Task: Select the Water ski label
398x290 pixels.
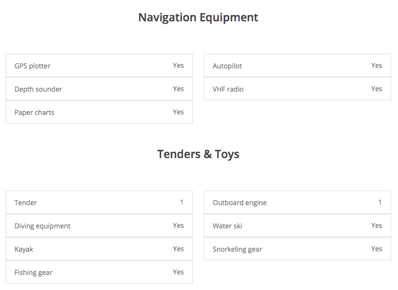Action: pos(227,226)
